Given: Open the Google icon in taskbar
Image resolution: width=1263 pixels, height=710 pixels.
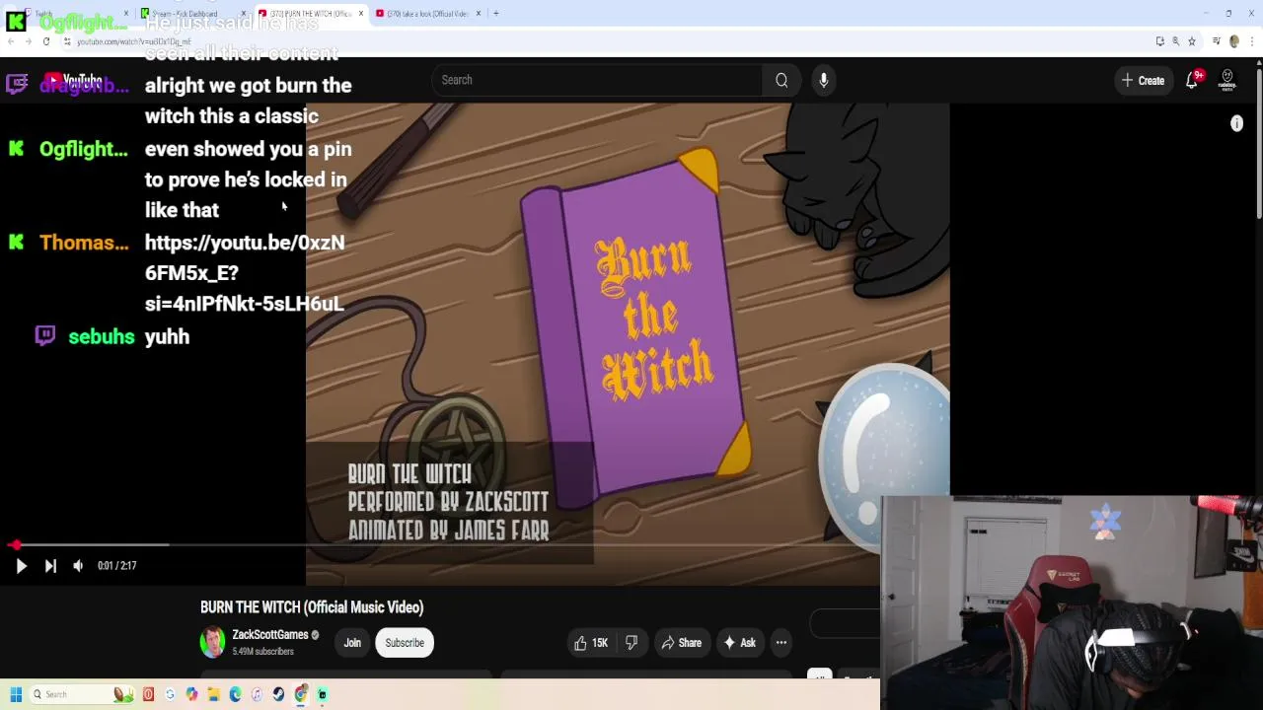Looking at the screenshot, I should 170,694.
